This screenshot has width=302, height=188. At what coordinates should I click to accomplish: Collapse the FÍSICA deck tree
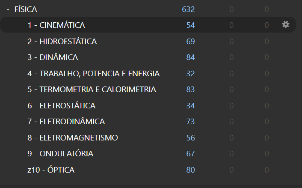coord(8,9)
